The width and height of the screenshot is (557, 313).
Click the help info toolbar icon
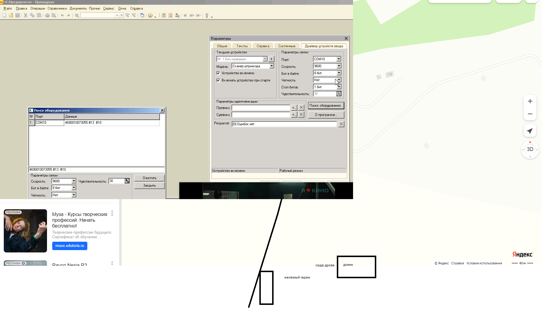click(150, 15)
